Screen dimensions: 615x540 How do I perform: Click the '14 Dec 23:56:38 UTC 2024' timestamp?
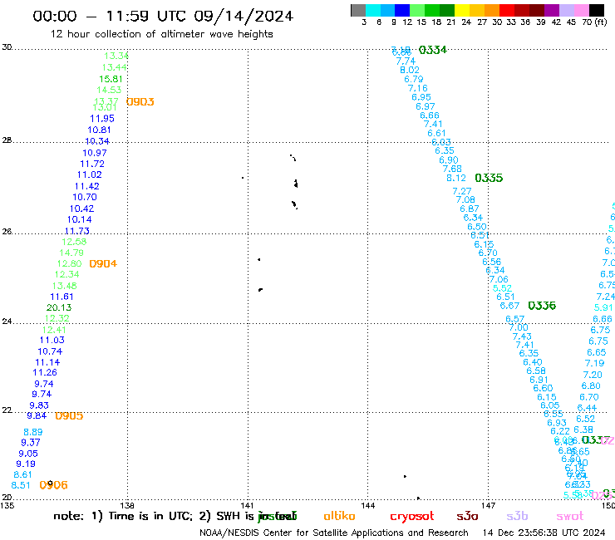pyautogui.click(x=544, y=533)
